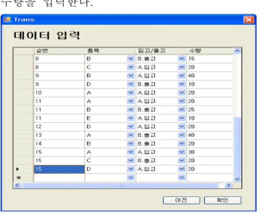258x219 pixels.
Task: Click empty 순번 cell in the new row
Action: tap(59, 178)
